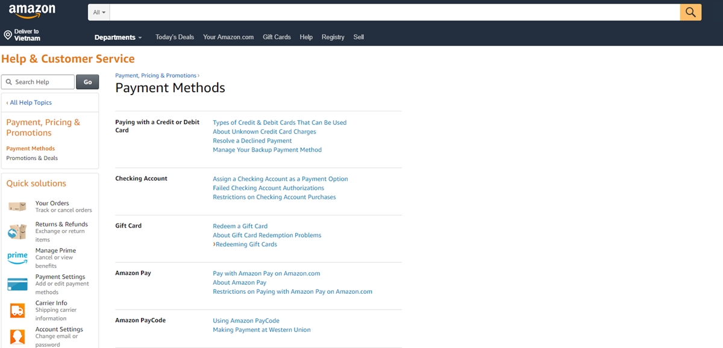The height and width of the screenshot is (348, 723).
Task: Click the Carrier Info truck icon
Action: click(17, 310)
